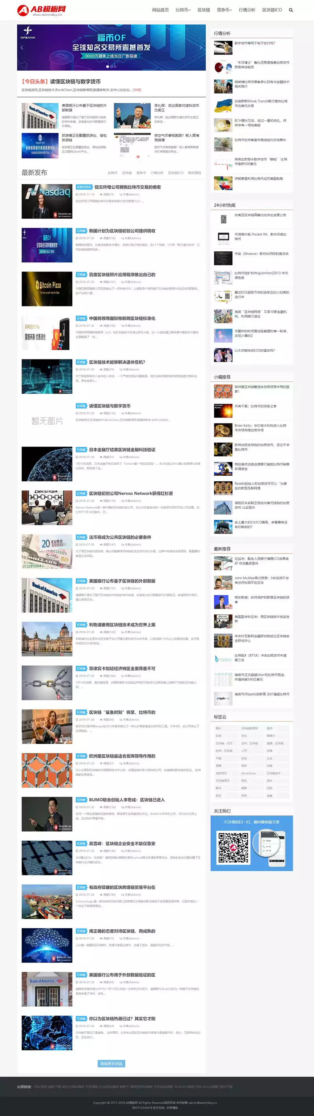Click the BlockChain tag in 标签云

pyautogui.click(x=248, y=773)
